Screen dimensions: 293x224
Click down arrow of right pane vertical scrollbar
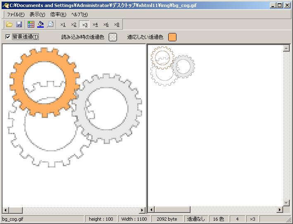click(286, 203)
